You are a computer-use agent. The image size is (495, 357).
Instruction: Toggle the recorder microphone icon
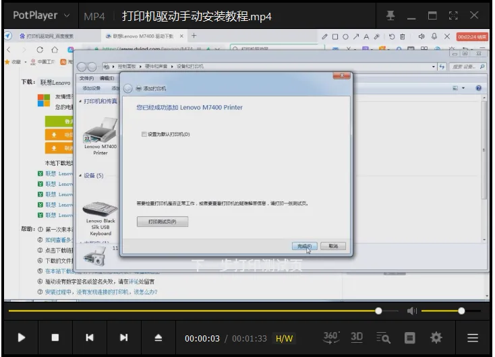click(x=434, y=36)
